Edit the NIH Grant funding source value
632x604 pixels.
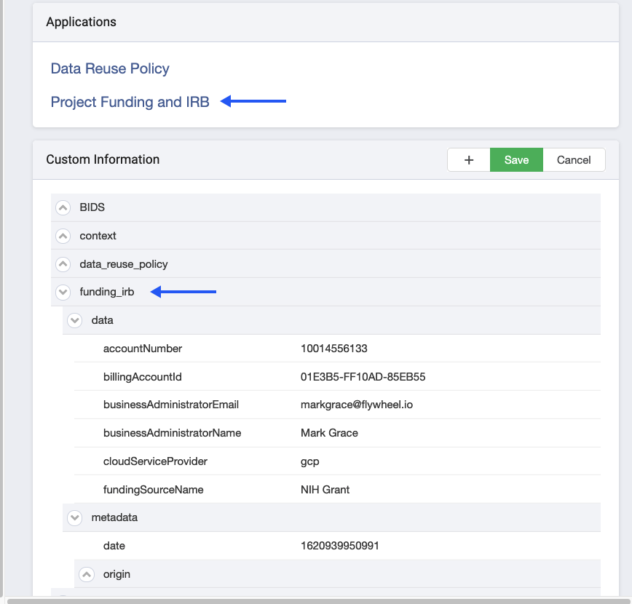coord(325,490)
